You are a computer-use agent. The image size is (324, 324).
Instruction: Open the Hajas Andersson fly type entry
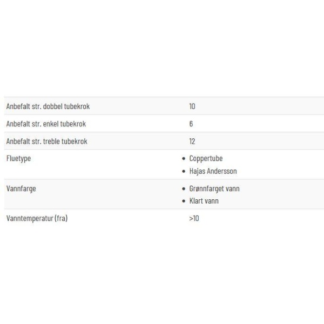point(213,171)
